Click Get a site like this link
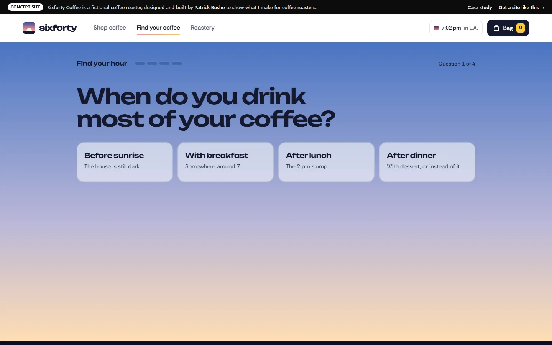Screen dimensions: 552x345 pyautogui.click(x=521, y=7)
